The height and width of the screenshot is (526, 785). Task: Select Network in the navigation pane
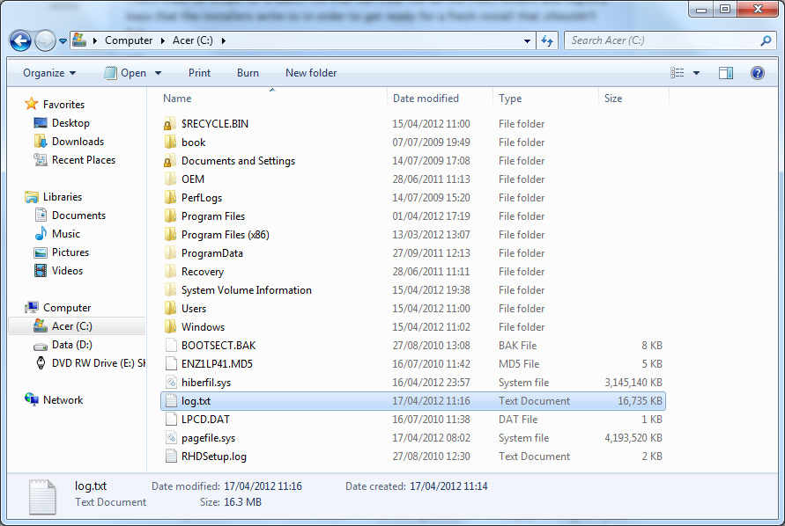(63, 399)
